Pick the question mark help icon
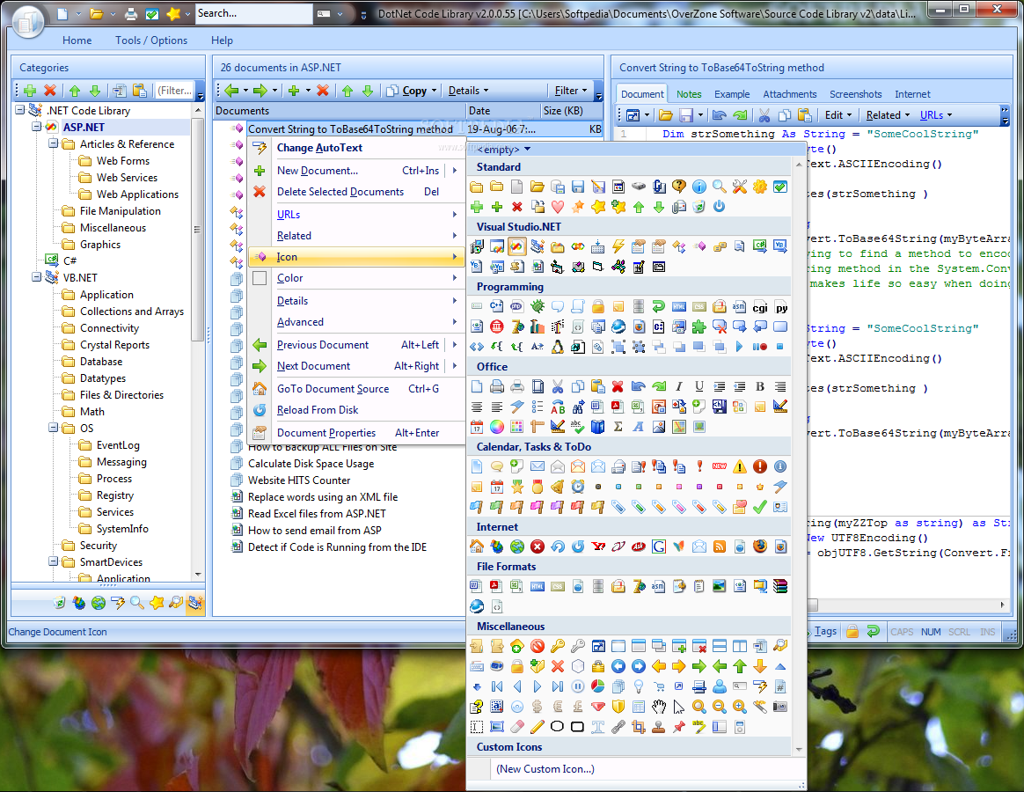Screen dimensions: 1024x792 click(678, 187)
